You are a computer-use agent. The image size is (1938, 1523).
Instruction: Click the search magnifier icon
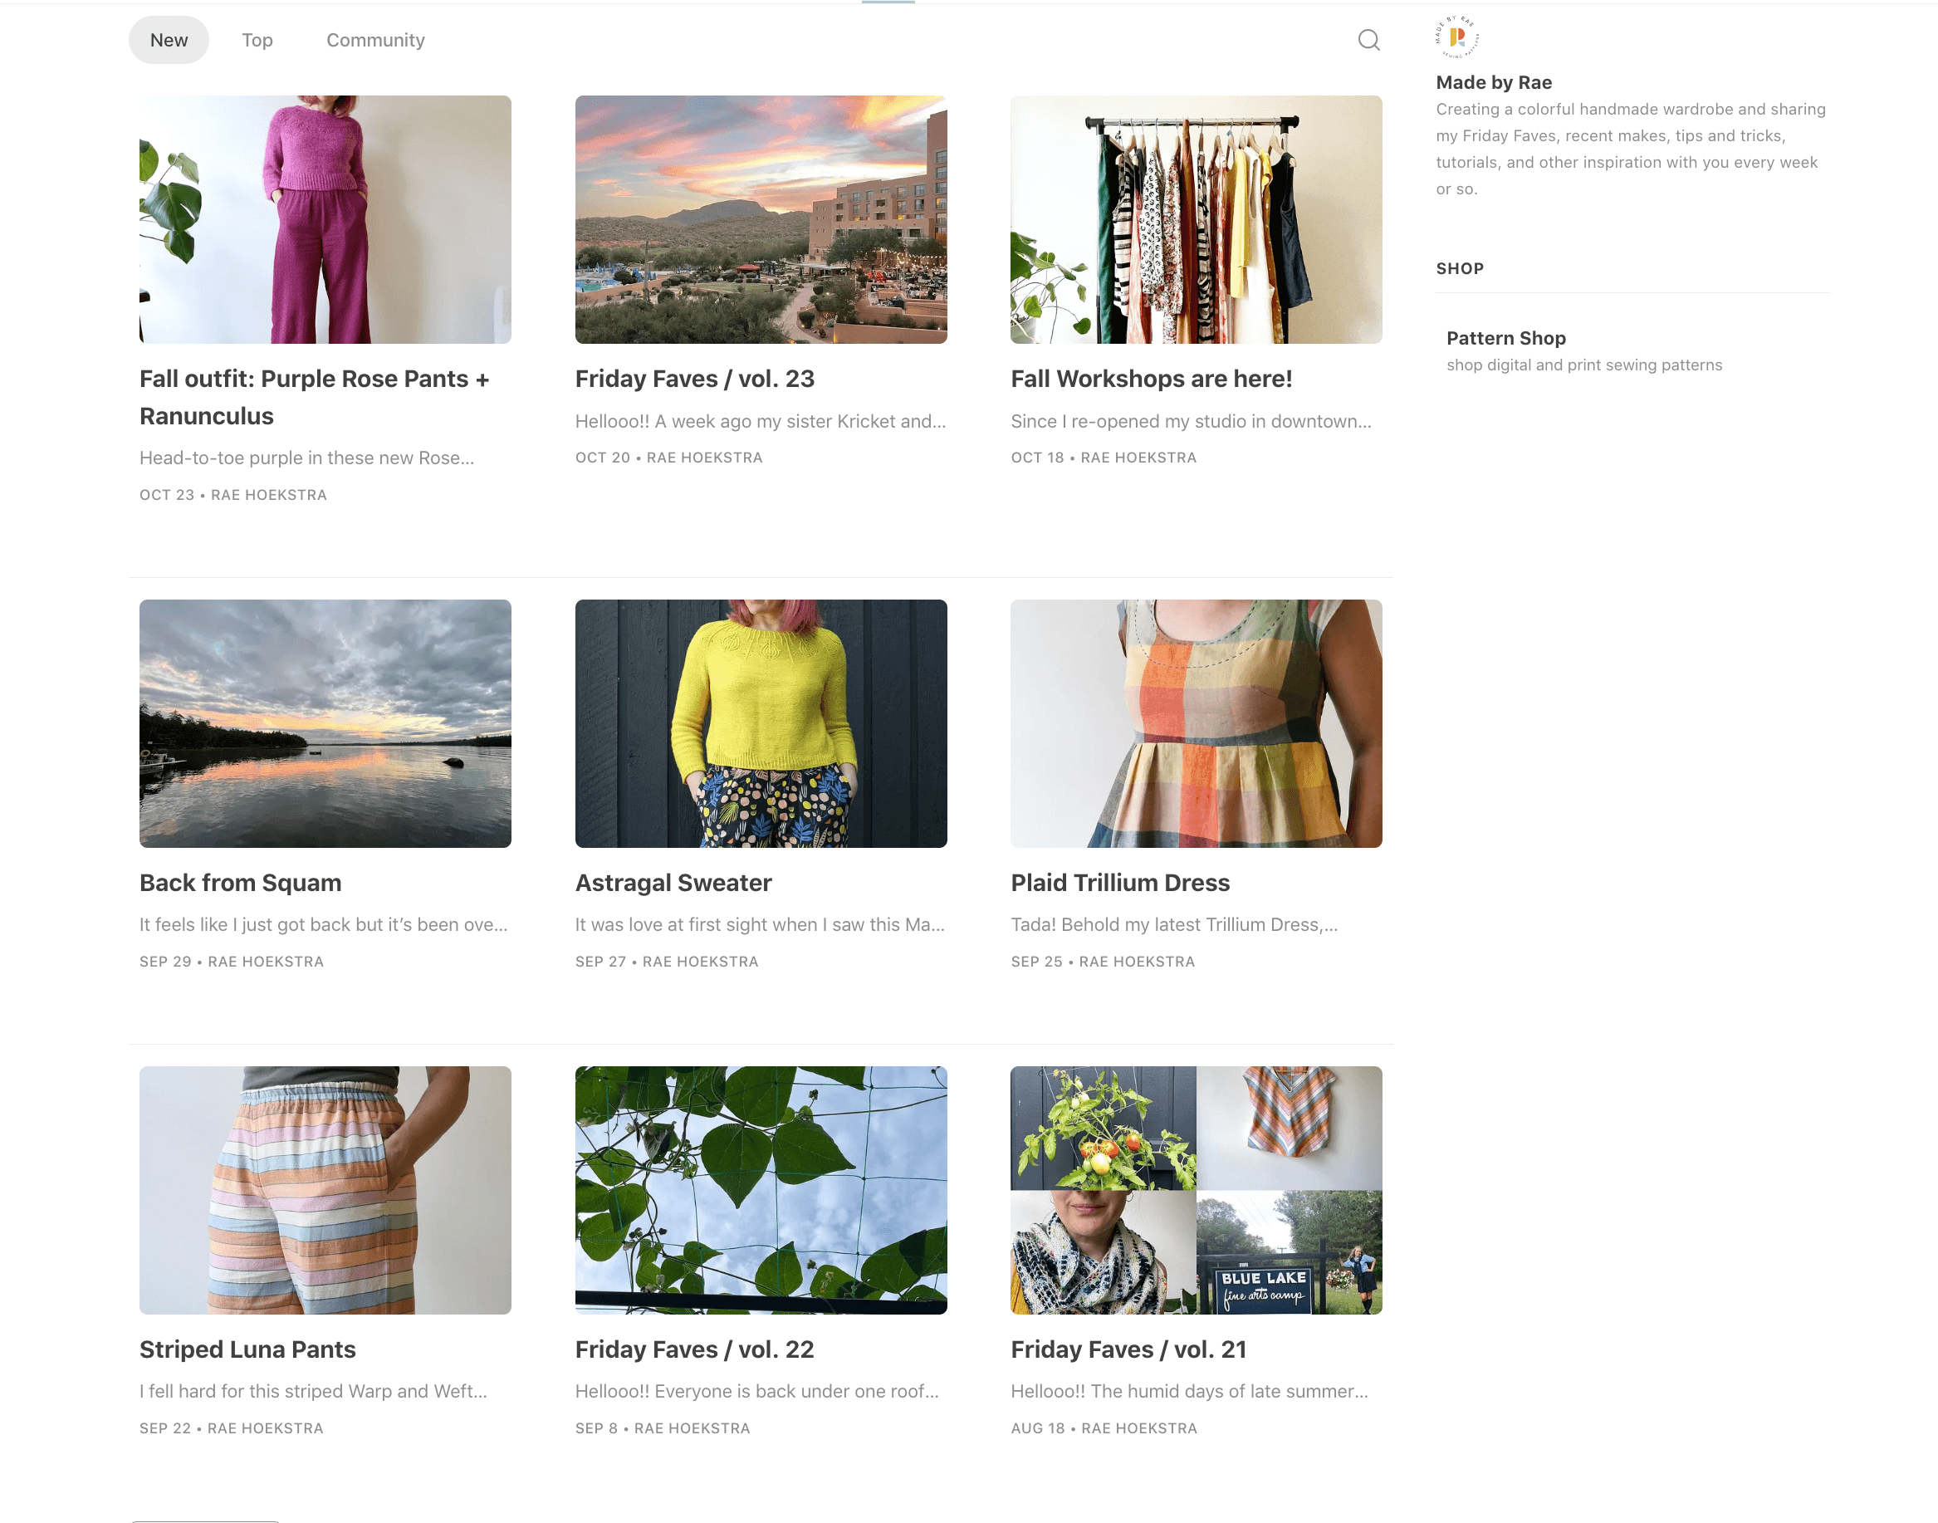pos(1368,40)
